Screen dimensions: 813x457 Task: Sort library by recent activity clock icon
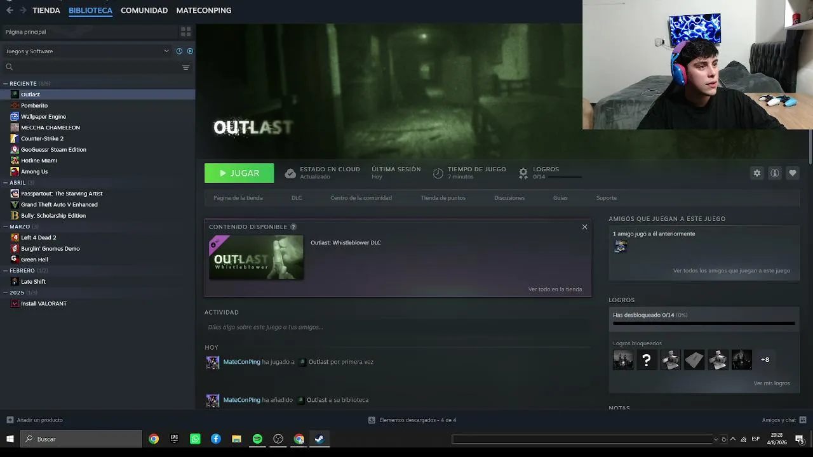coord(179,51)
